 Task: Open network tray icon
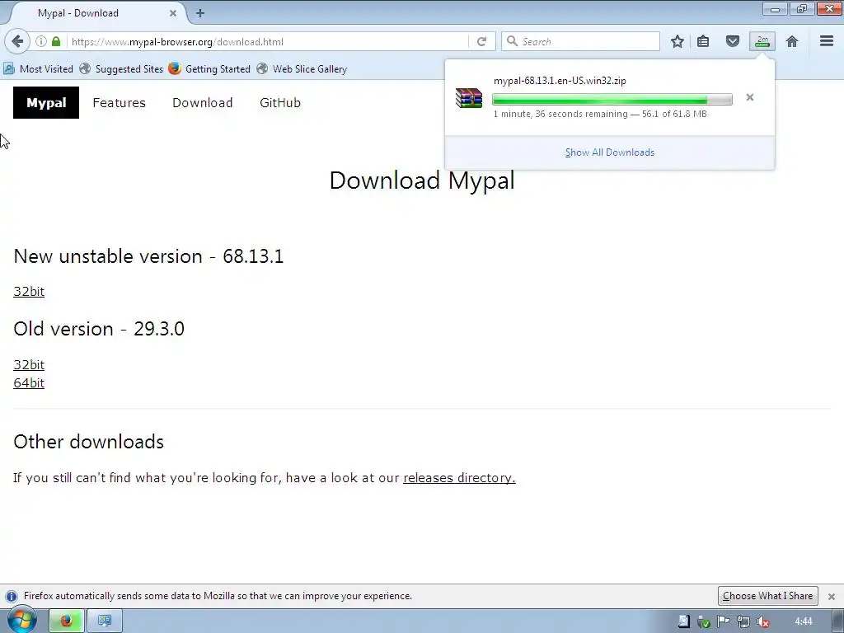743,621
